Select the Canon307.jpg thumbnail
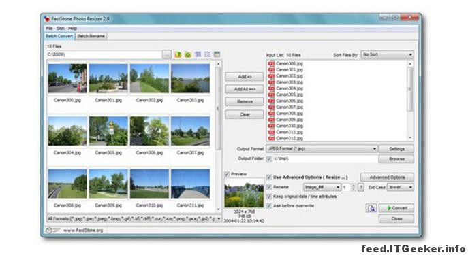The image size is (468, 255). click(190, 131)
